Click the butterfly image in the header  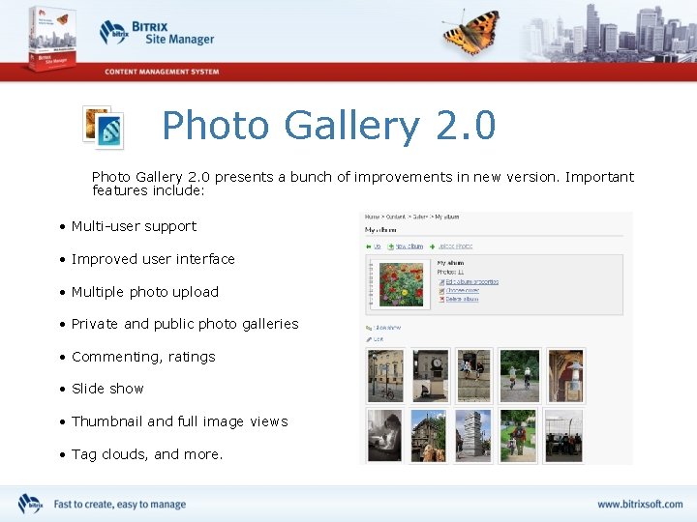click(x=471, y=31)
